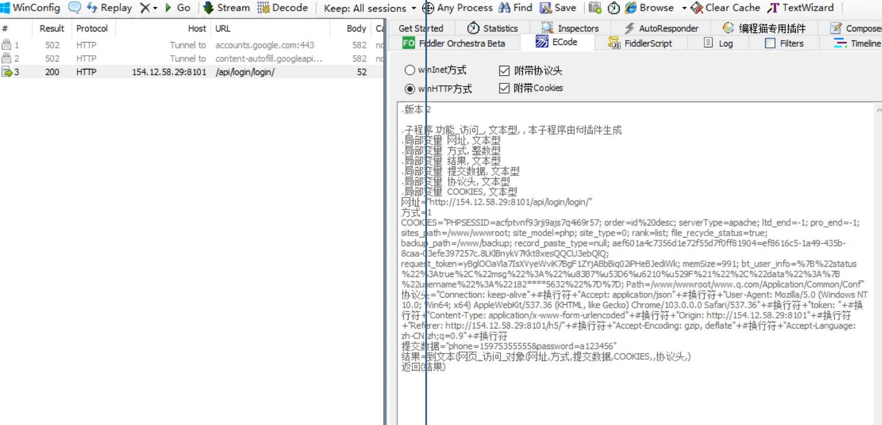Enable Decode in the toolbar

[x=283, y=8]
